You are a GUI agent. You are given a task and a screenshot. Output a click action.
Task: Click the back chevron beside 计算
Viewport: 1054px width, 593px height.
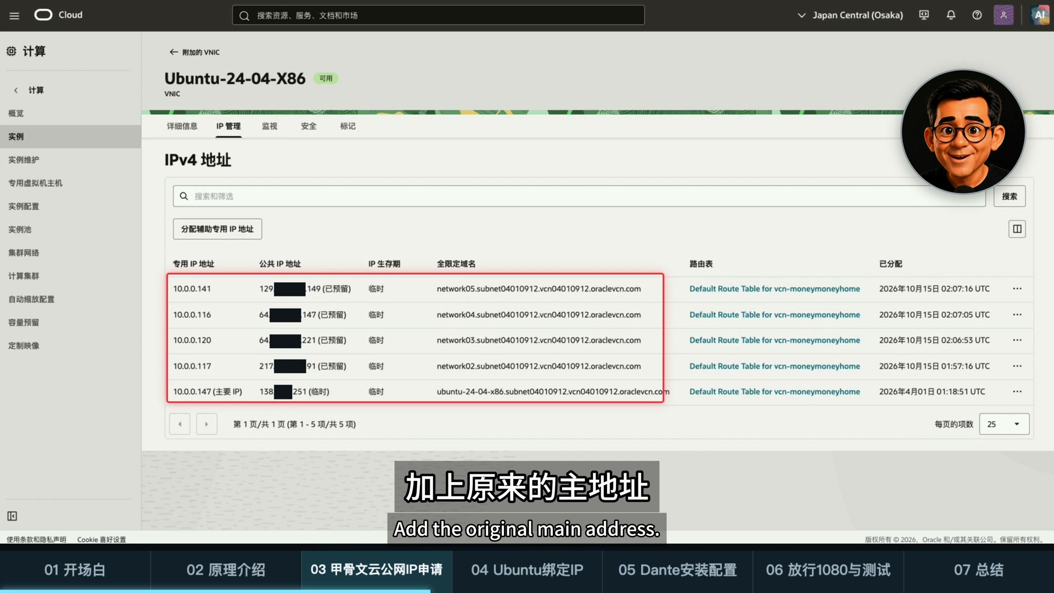[16, 90]
